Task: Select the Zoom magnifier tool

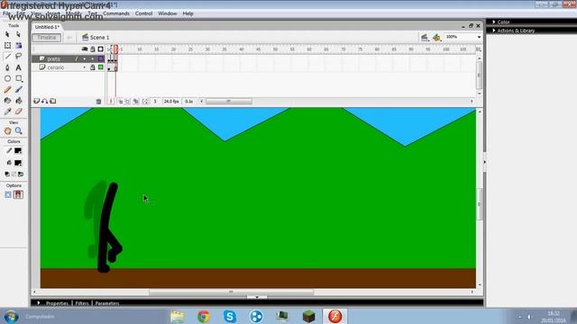Action: (18, 130)
